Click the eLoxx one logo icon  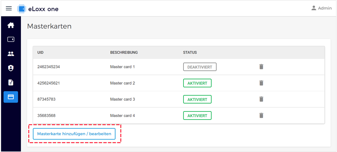(x=22, y=9)
